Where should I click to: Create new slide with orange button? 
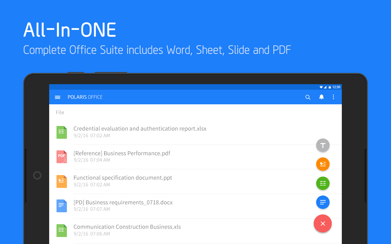pos(323,164)
